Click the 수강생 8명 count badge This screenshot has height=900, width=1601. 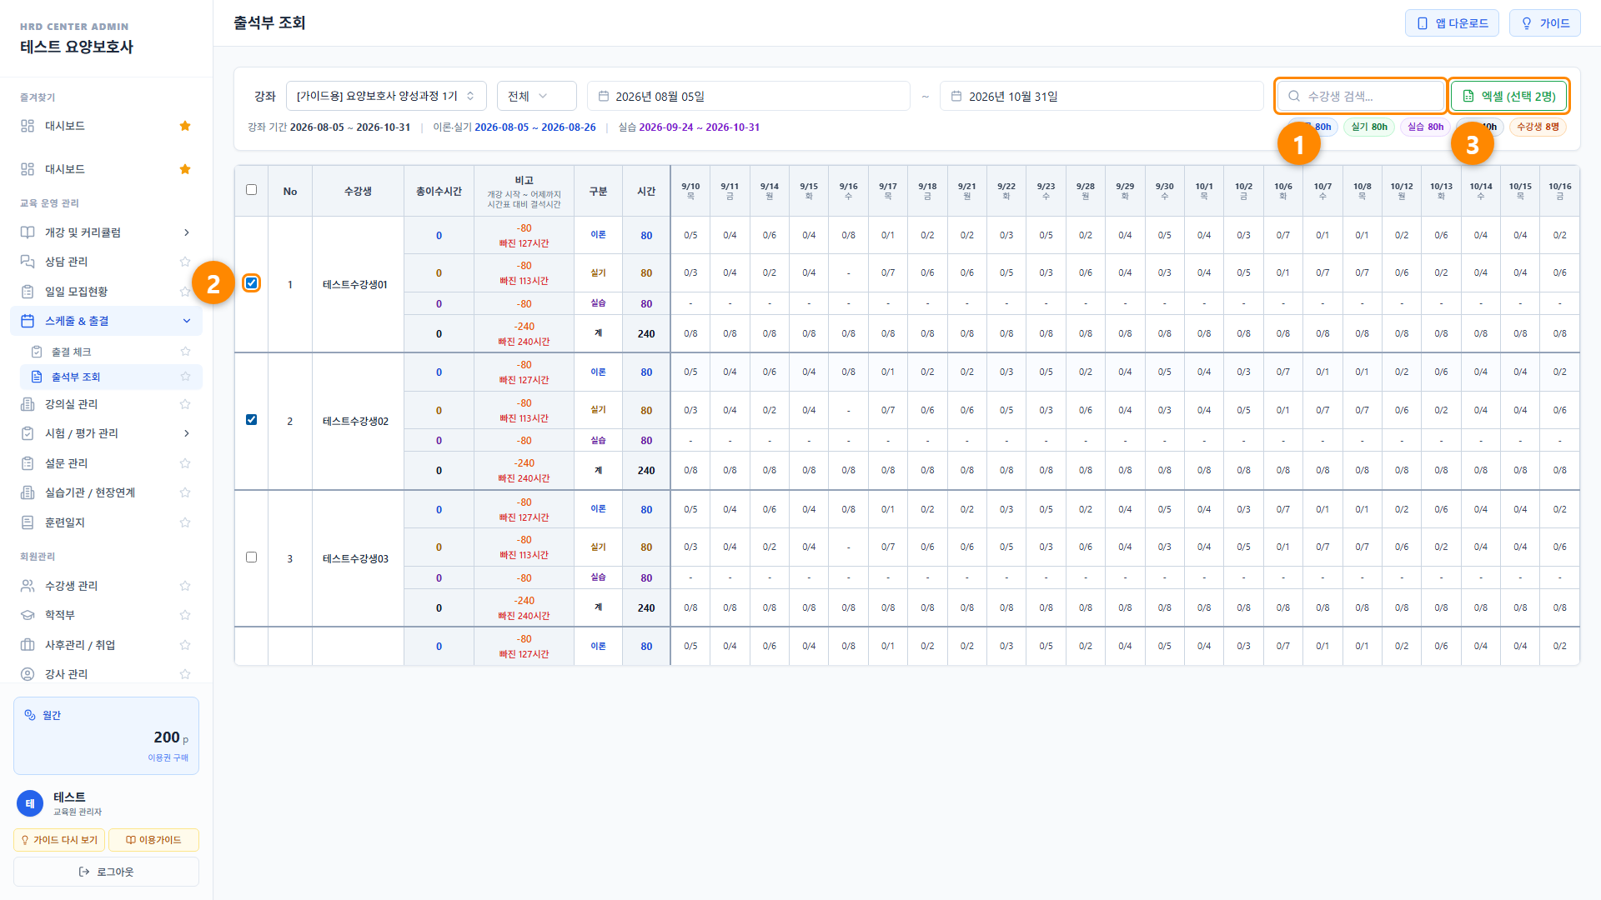tap(1538, 127)
